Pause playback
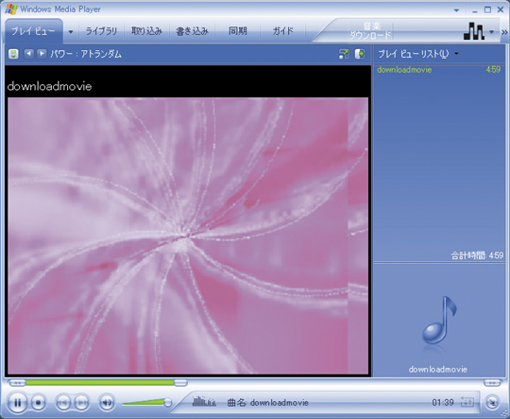Image resolution: width=510 pixels, height=419 pixels. point(17,403)
